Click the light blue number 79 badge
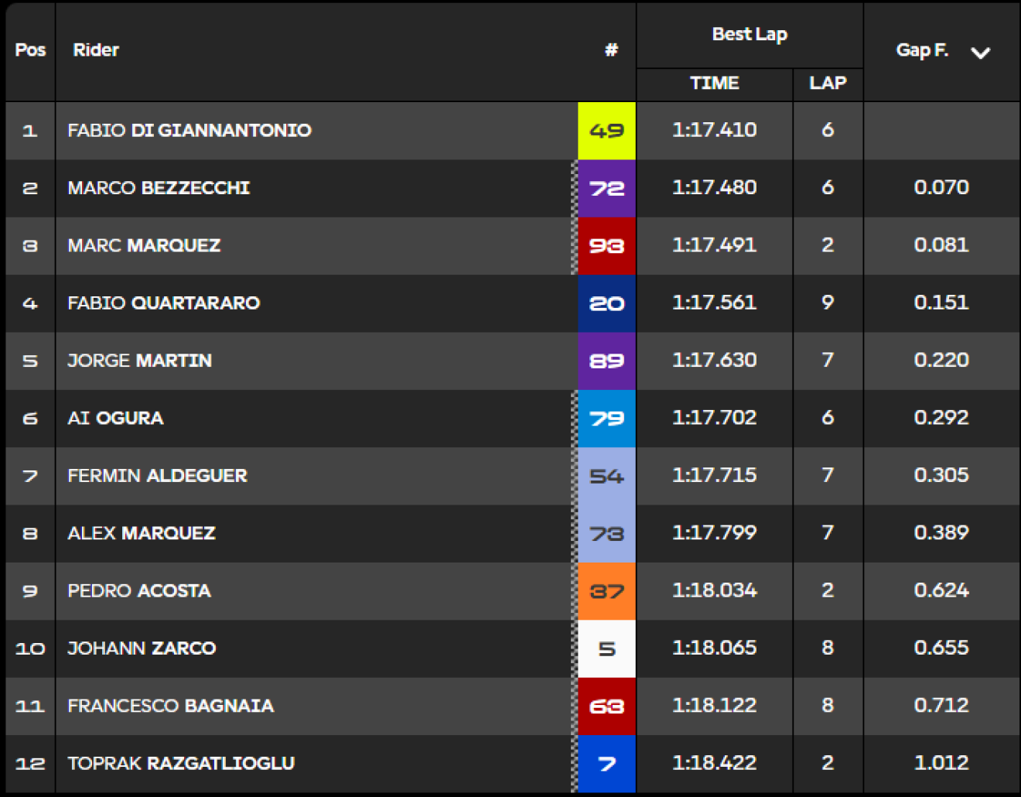The image size is (1021, 797). click(x=606, y=419)
